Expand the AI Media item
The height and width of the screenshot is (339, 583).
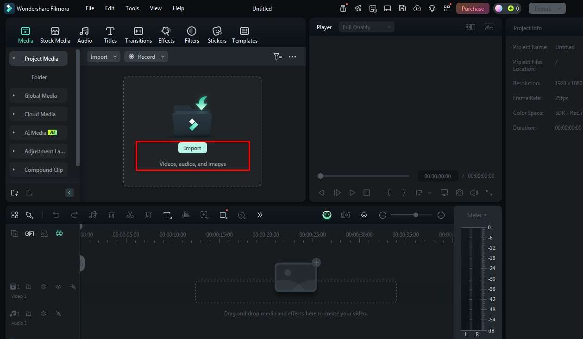tap(14, 133)
